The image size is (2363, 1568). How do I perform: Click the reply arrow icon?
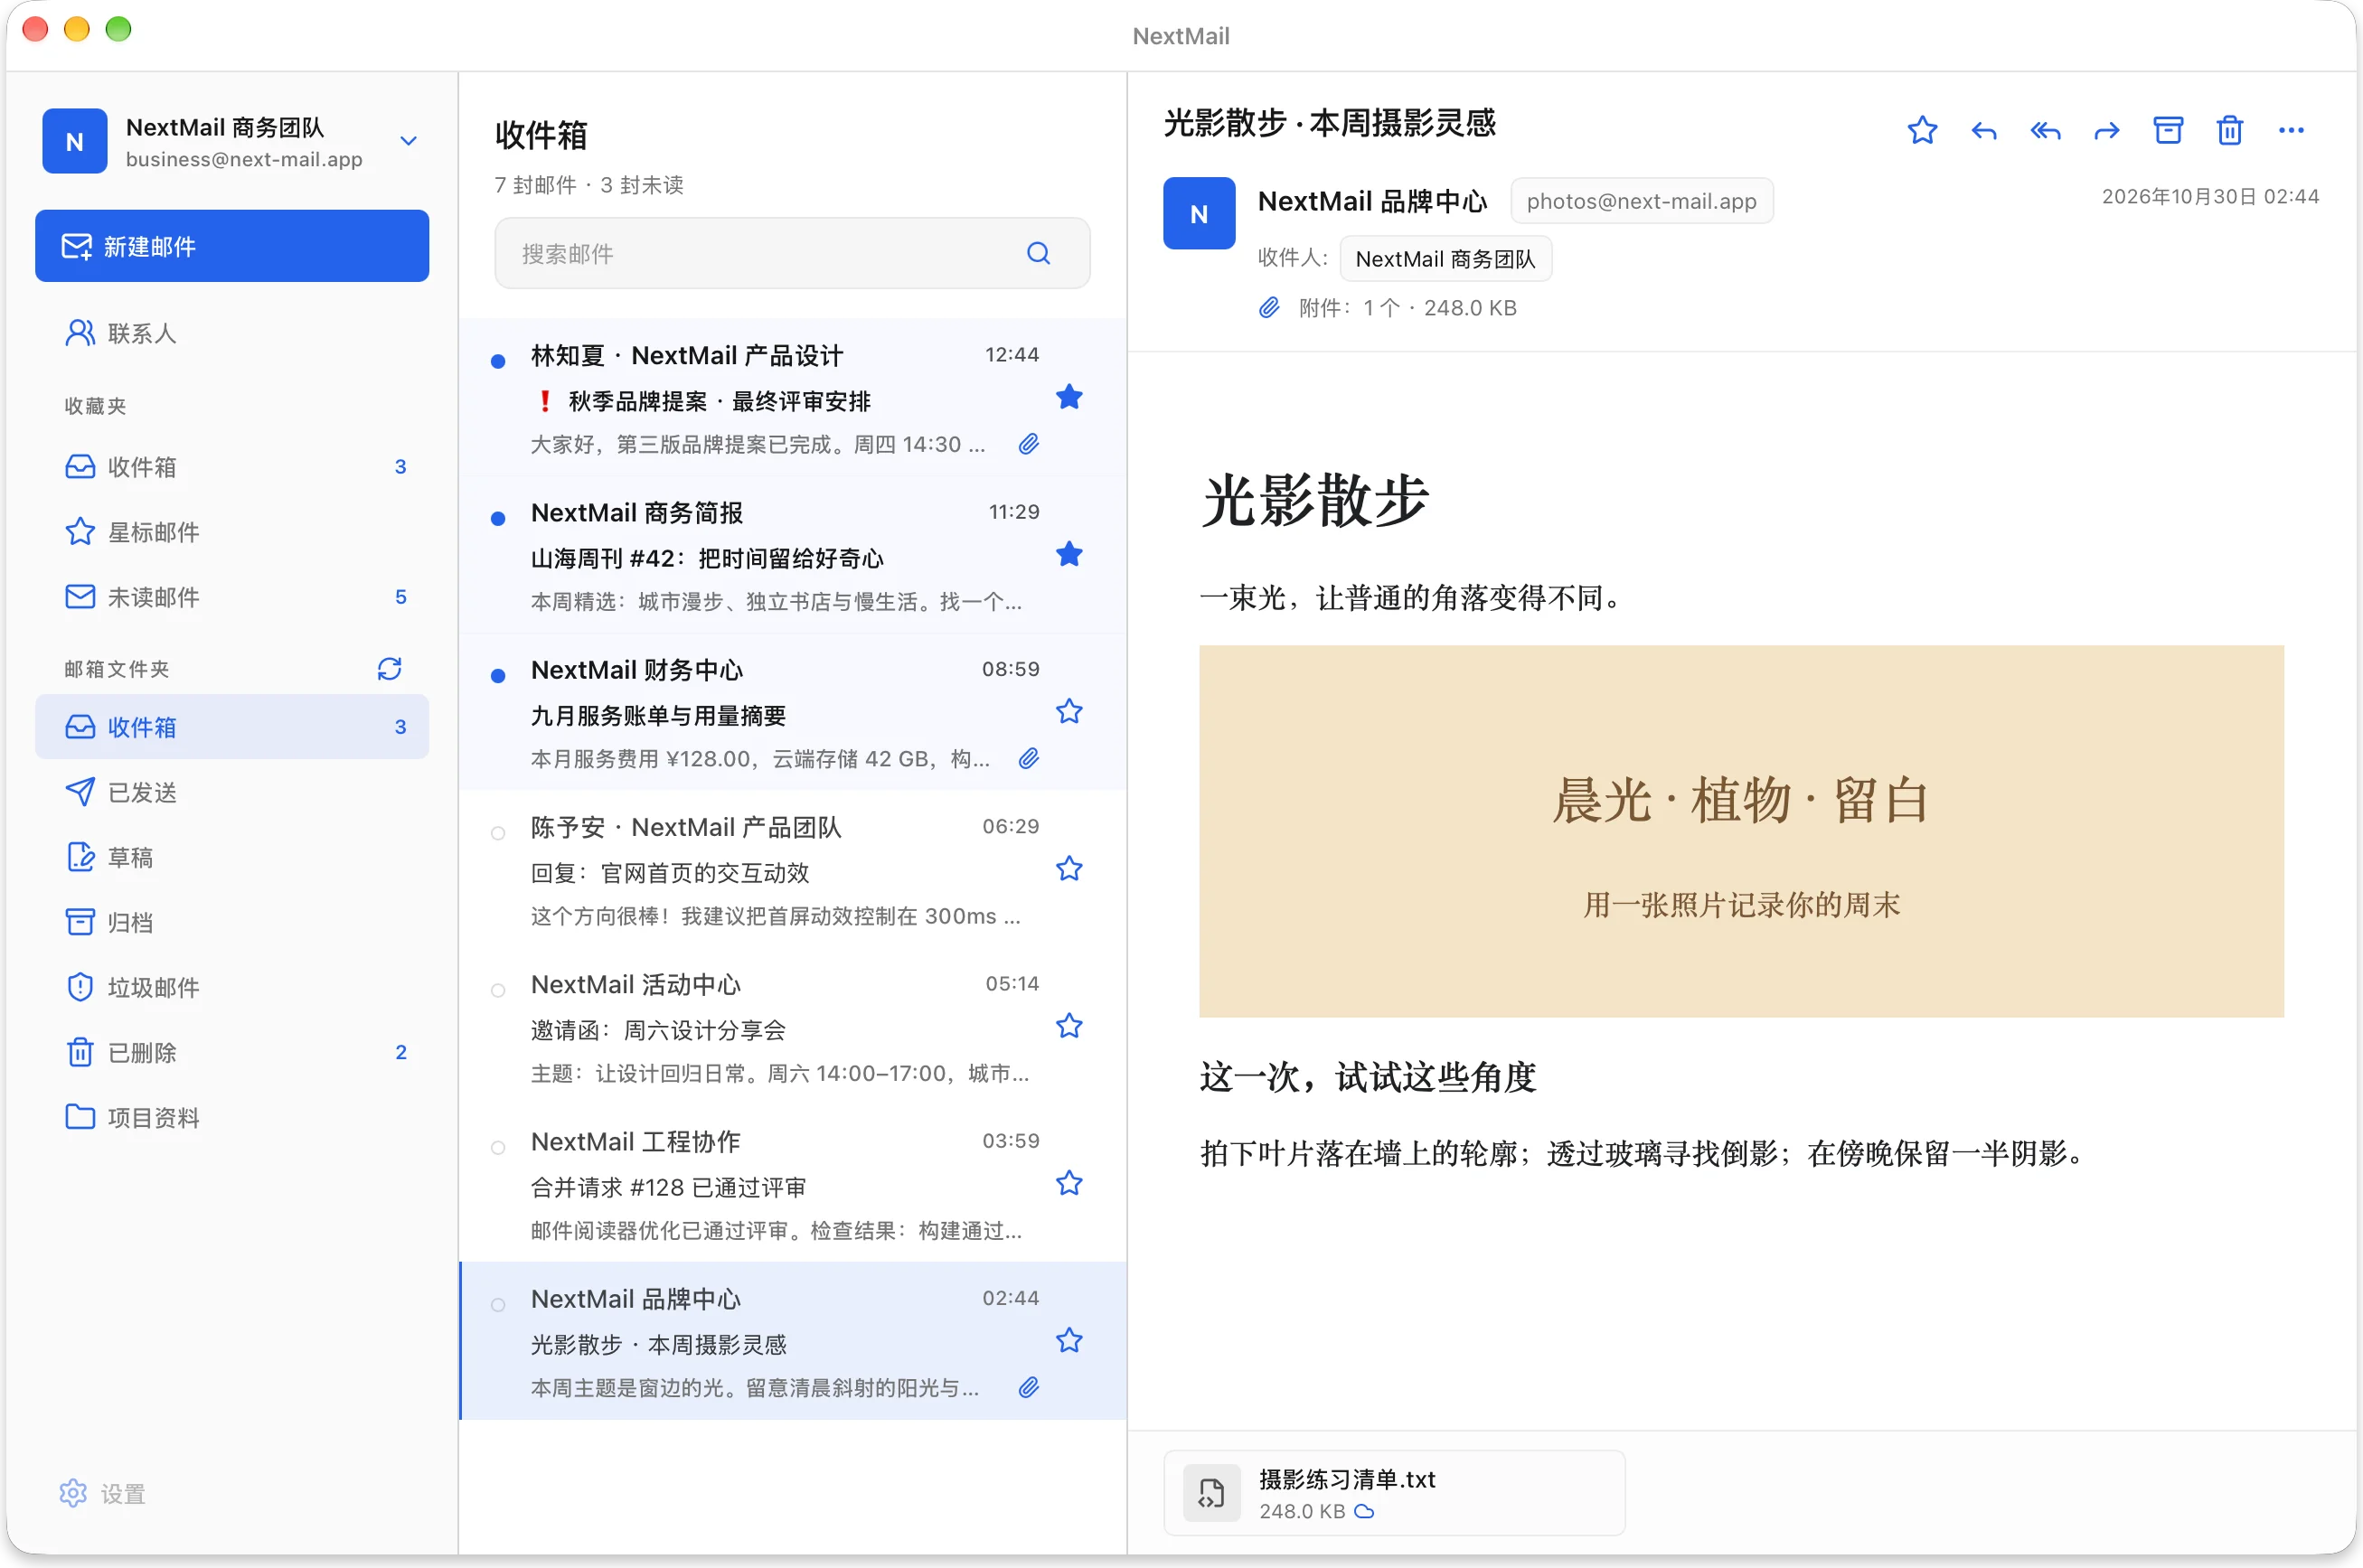1983,131
